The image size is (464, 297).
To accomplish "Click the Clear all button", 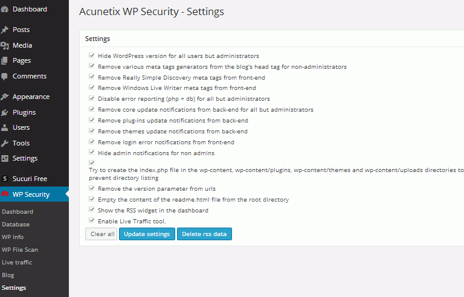I will coord(101,234).
